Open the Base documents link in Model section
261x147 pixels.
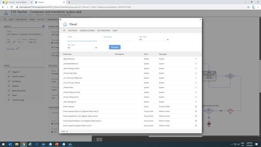tap(19, 91)
